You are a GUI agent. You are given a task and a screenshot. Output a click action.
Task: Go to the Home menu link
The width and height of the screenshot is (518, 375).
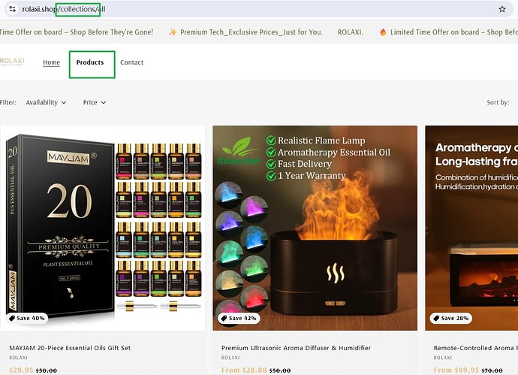click(x=51, y=62)
